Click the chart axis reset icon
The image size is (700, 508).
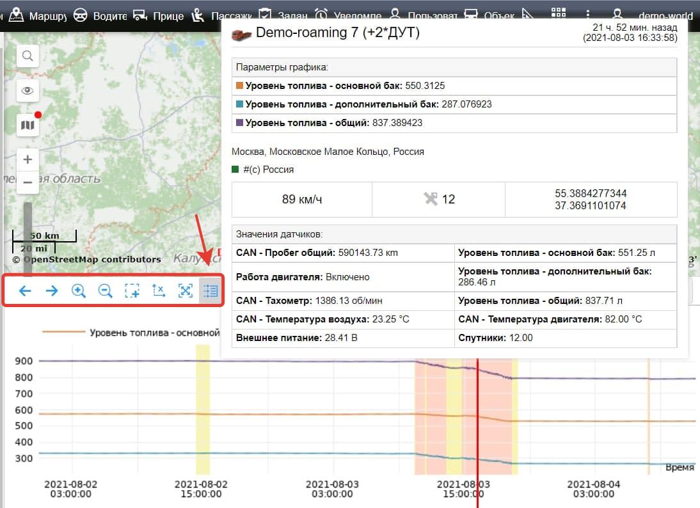159,291
